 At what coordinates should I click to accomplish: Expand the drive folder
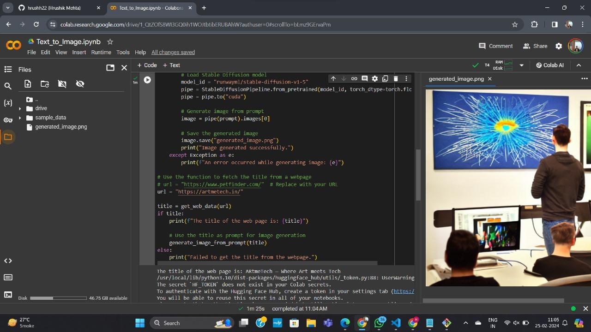point(20,109)
